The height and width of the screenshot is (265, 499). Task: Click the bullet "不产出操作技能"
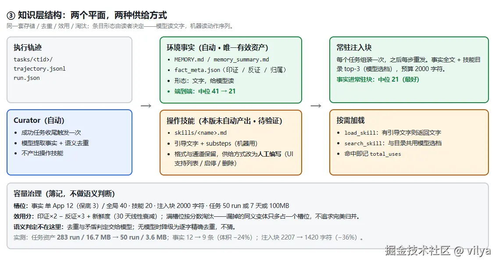pyautogui.click(x=43, y=153)
